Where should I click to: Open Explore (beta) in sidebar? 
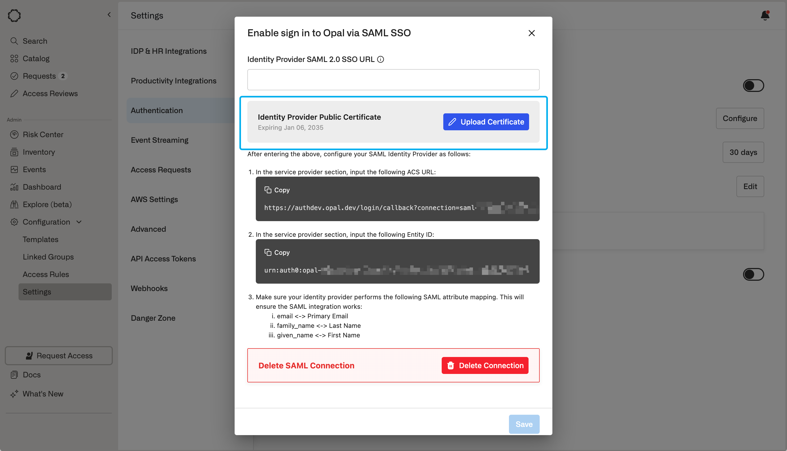(47, 204)
